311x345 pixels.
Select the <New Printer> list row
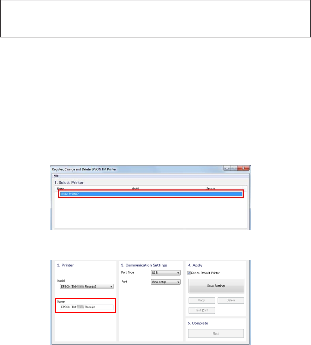tap(151, 194)
